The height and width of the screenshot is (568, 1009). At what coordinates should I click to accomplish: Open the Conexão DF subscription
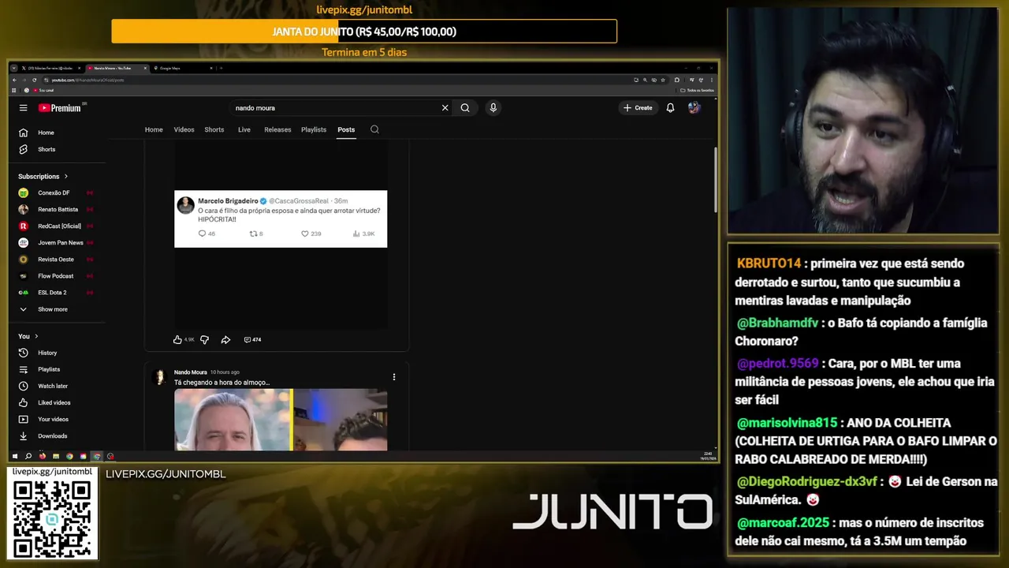(55, 192)
